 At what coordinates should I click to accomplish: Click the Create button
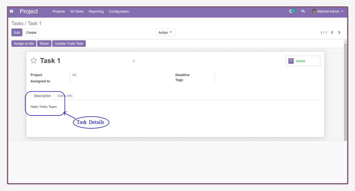[31, 32]
